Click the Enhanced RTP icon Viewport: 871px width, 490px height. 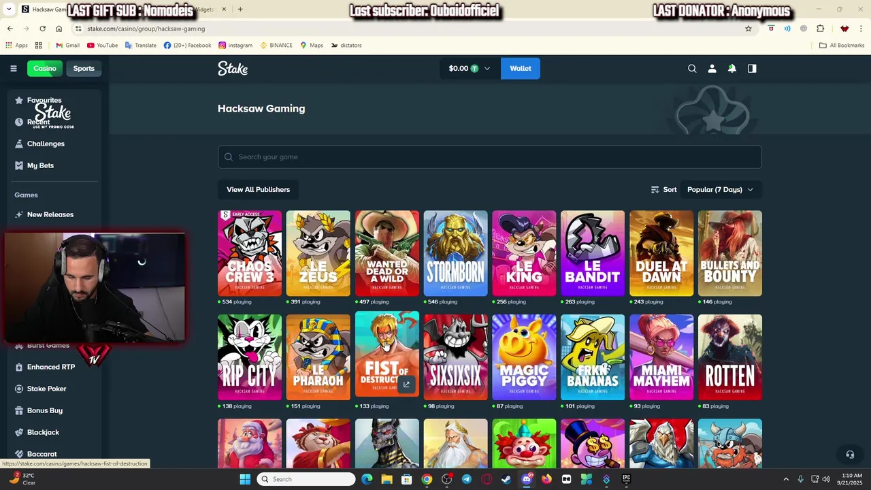point(19,367)
